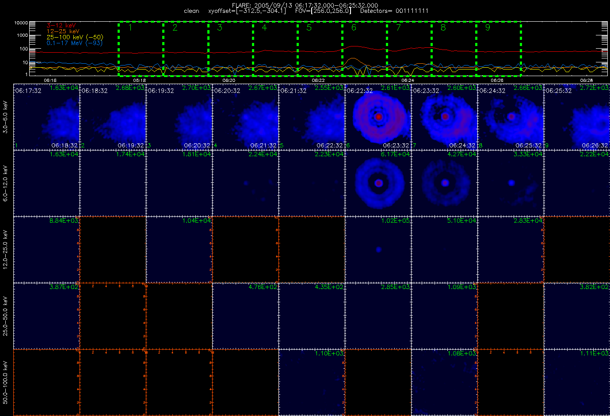This screenshot has width=610, height=416.
Task: Select interval 6 label in the light curve
Action: click(x=354, y=27)
